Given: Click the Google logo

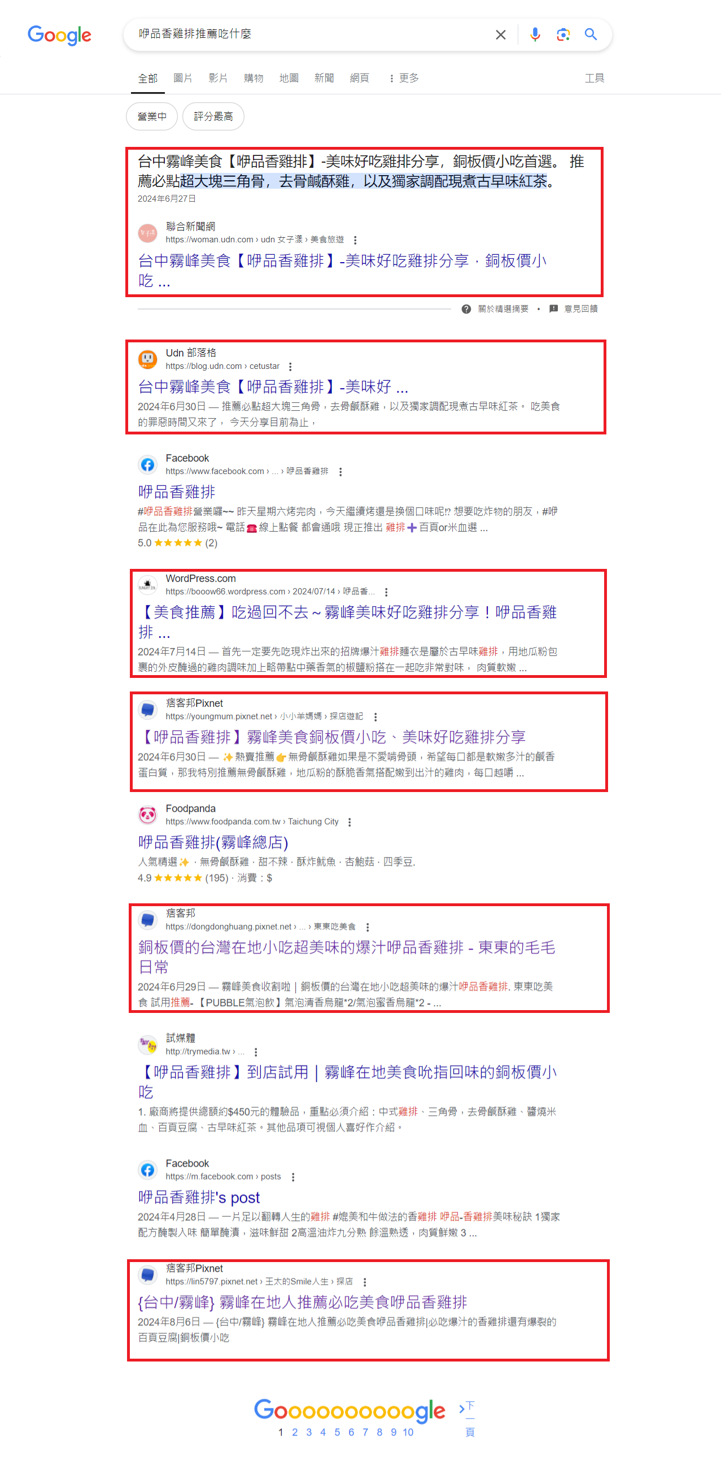Looking at the screenshot, I should click(60, 35).
